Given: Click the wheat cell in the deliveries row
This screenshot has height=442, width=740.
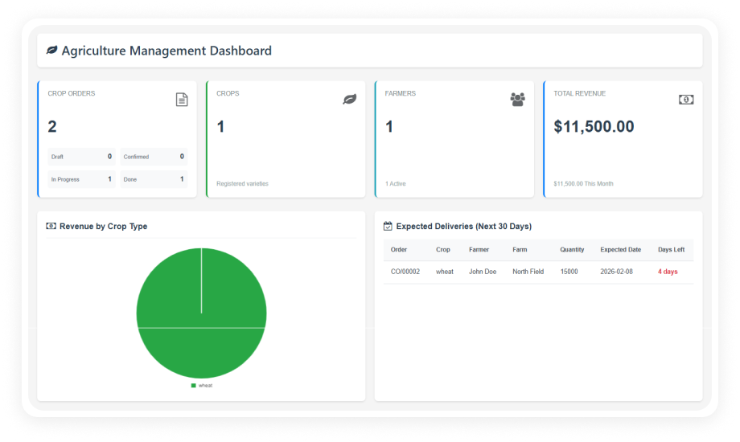Looking at the screenshot, I should (445, 272).
